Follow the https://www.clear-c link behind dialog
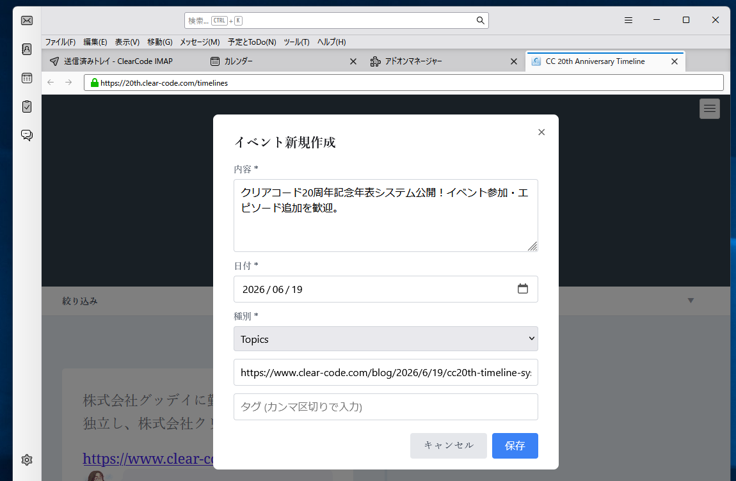The image size is (736, 481). (x=148, y=459)
